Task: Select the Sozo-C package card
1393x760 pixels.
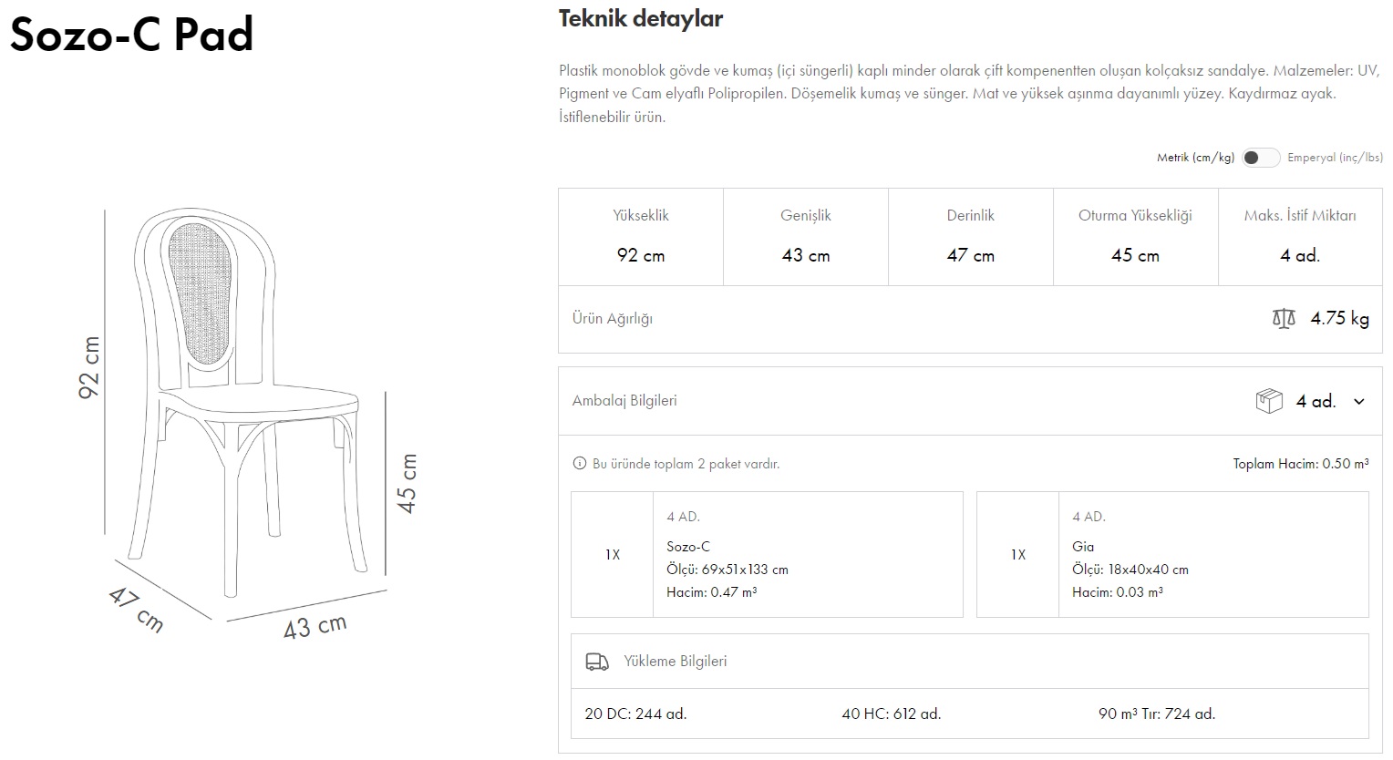Action: click(767, 554)
